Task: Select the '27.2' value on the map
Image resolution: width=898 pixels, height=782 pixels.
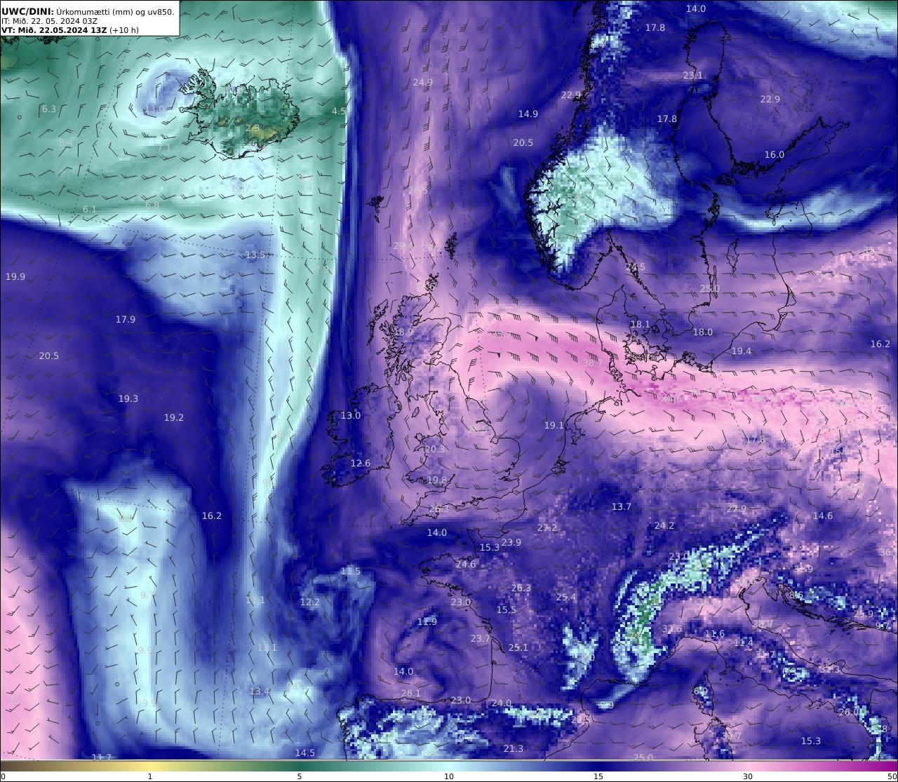Action: coord(547,527)
